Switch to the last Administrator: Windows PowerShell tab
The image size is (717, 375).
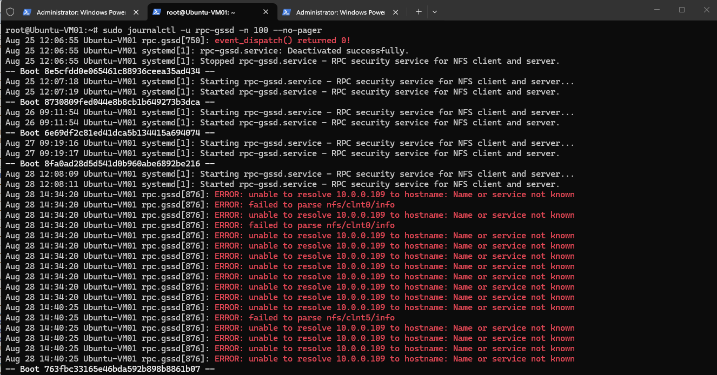coord(341,12)
